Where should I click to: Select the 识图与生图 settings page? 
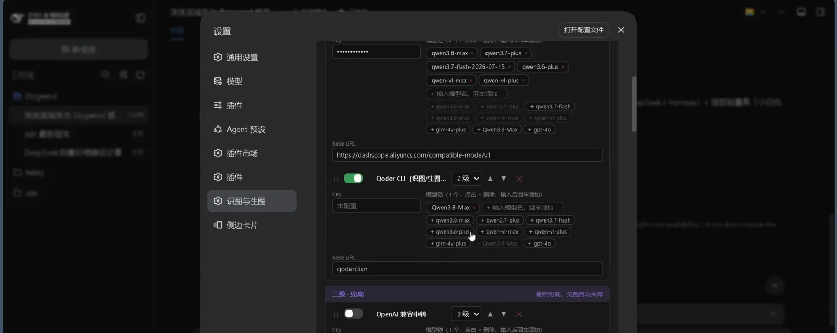point(252,201)
